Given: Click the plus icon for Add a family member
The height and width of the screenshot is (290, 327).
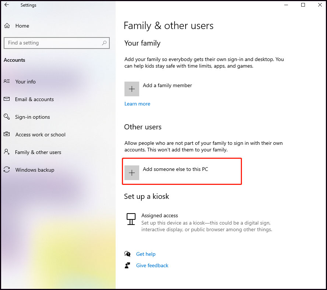Looking at the screenshot, I should coord(132,89).
